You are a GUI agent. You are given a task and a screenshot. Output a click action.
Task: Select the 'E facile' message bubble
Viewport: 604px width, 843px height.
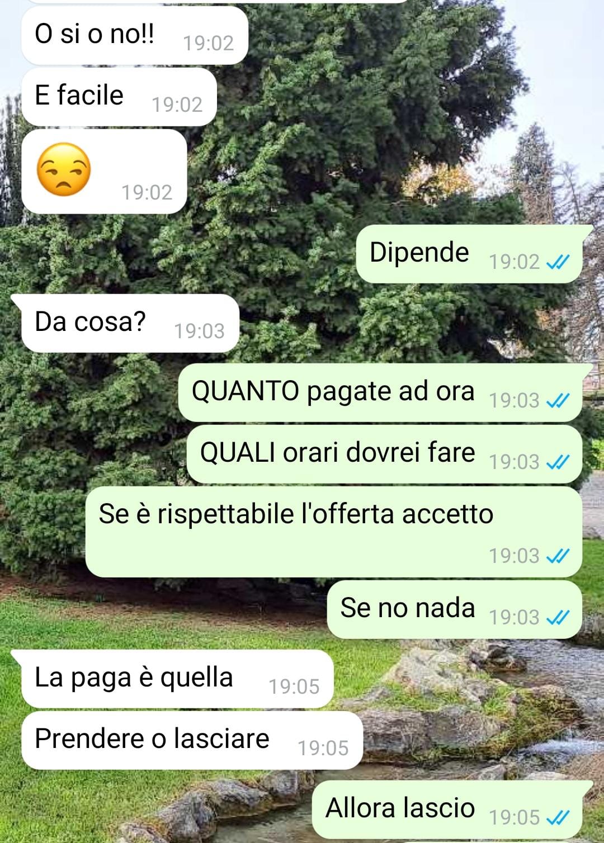tap(119, 97)
